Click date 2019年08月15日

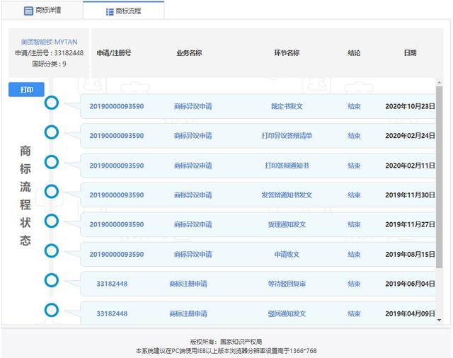pyautogui.click(x=410, y=255)
